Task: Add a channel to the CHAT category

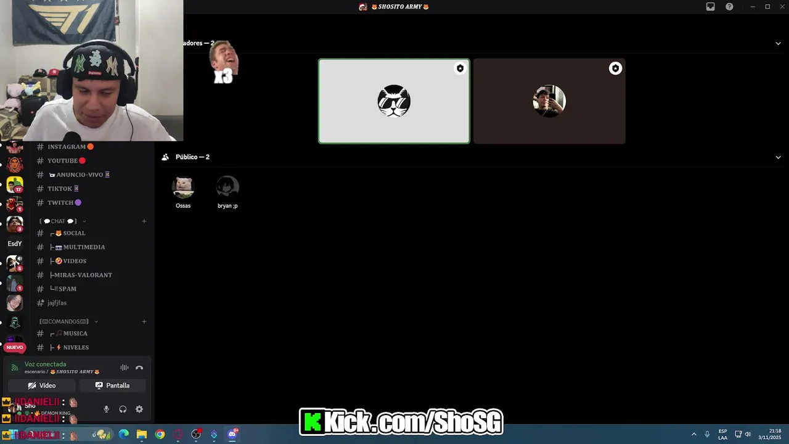Action: pos(144,221)
